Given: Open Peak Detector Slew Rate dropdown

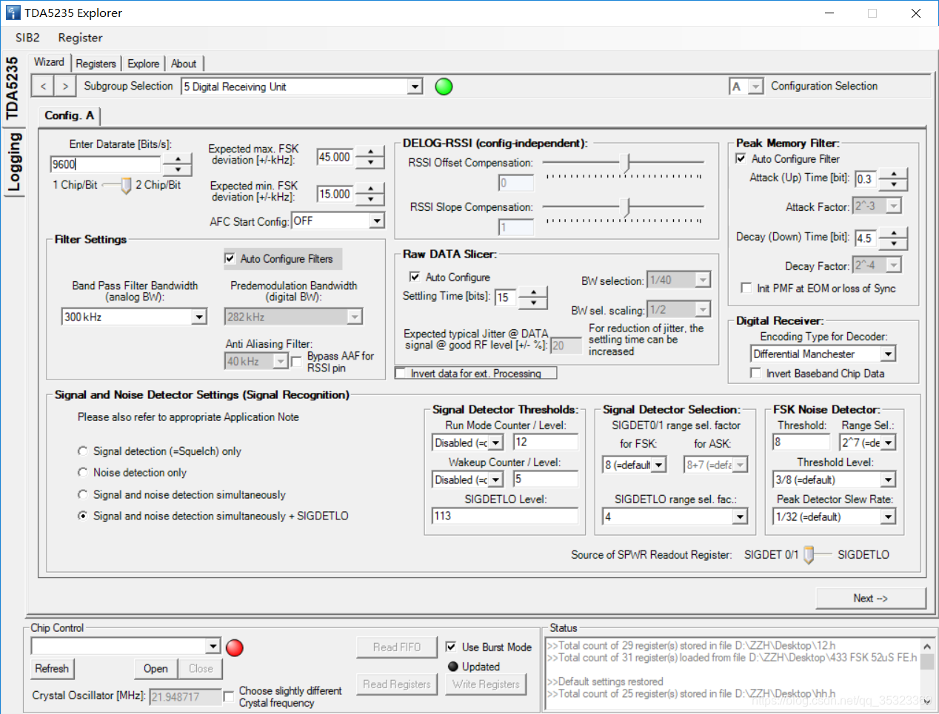Looking at the screenshot, I should pos(888,516).
